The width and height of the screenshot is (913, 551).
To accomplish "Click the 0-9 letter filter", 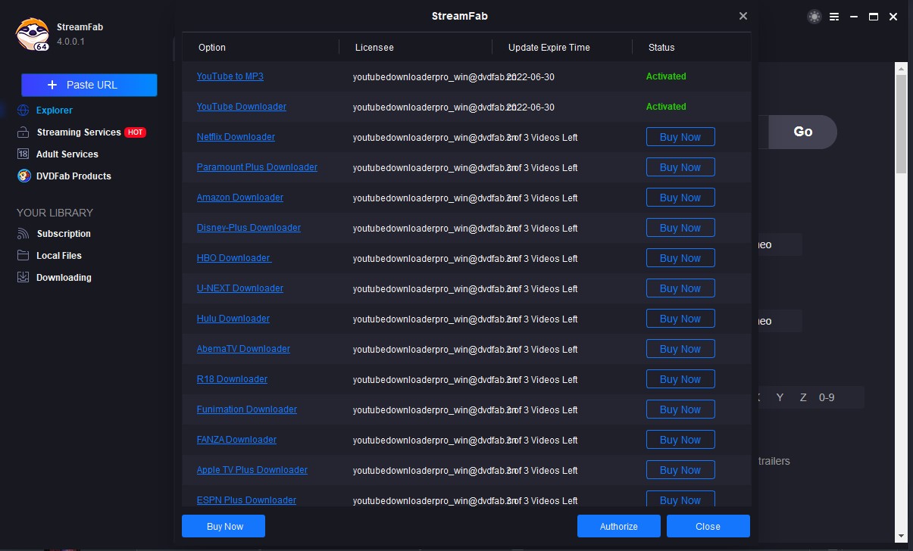I will coord(827,397).
